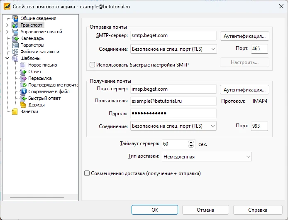Select Заметки in the tree

pos(29,111)
